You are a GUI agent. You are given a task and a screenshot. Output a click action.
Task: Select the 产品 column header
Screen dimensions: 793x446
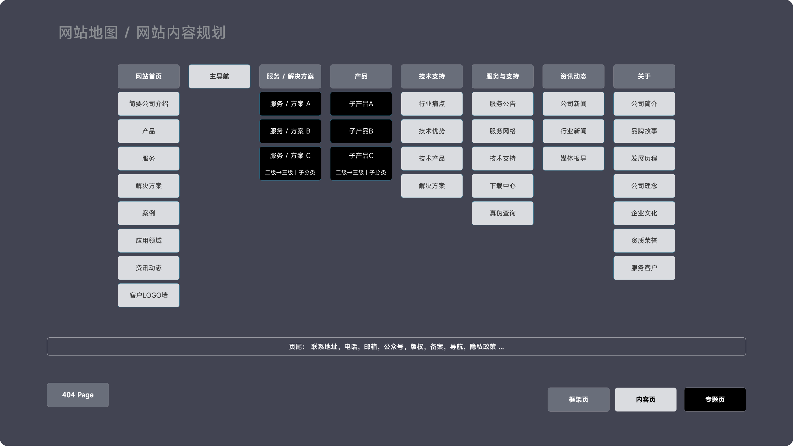pyautogui.click(x=361, y=76)
